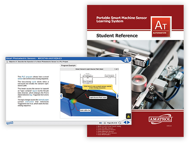Open the menu icon beside the page counter

(105, 123)
